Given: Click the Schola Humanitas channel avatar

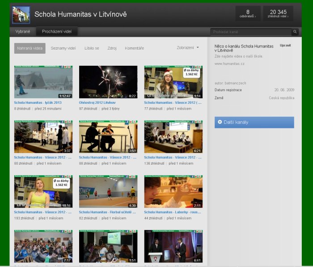Looking at the screenshot, I should (x=21, y=14).
